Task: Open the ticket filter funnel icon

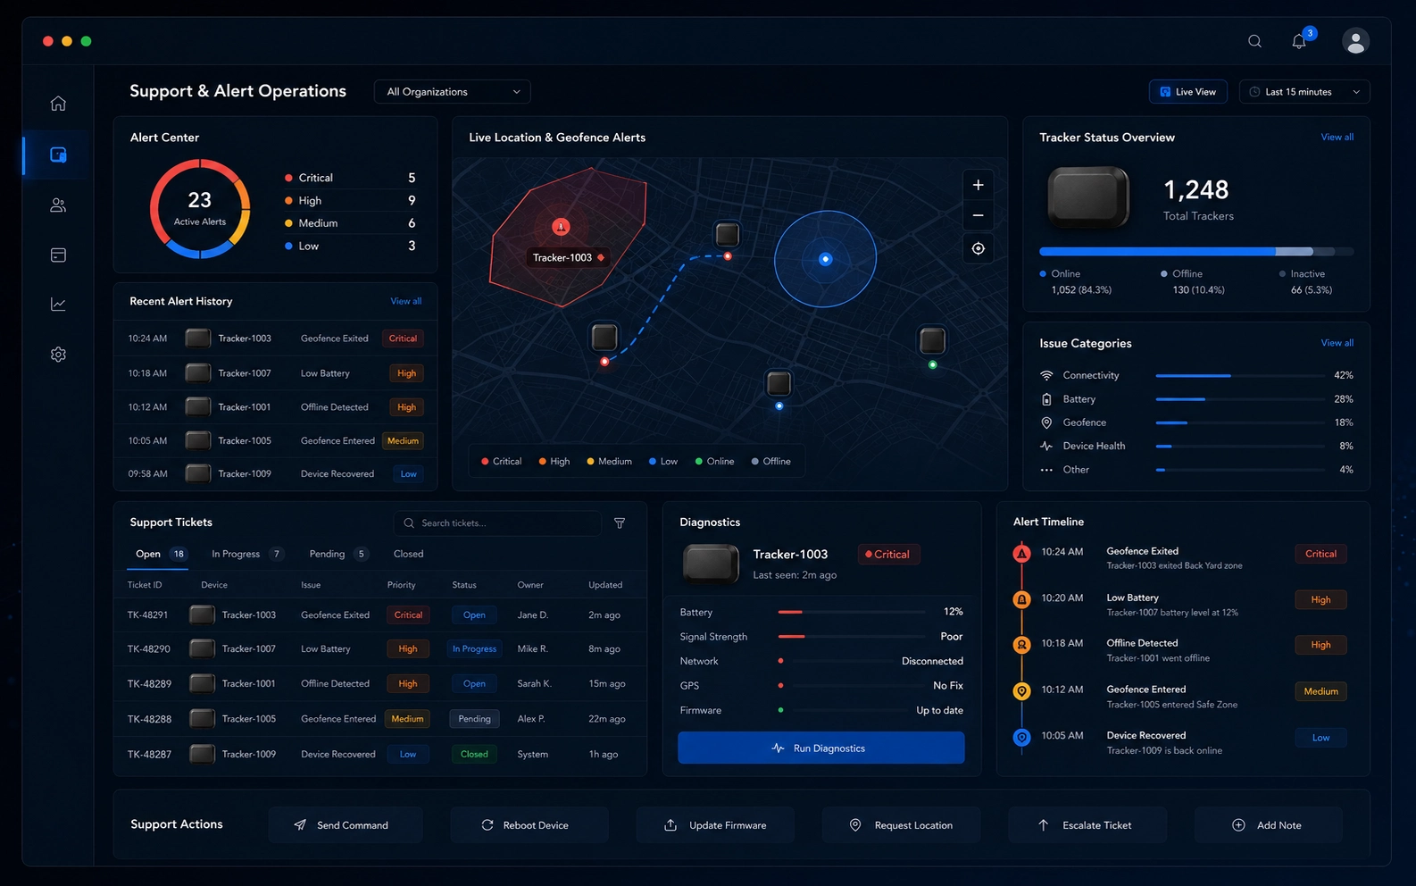Action: (620, 523)
